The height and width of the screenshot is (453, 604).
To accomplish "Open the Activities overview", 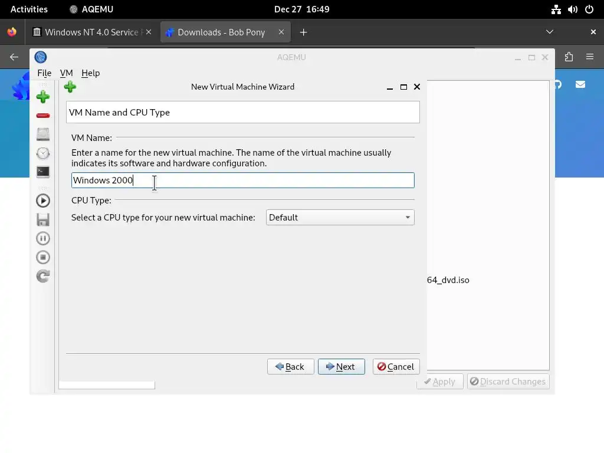I will pyautogui.click(x=29, y=9).
